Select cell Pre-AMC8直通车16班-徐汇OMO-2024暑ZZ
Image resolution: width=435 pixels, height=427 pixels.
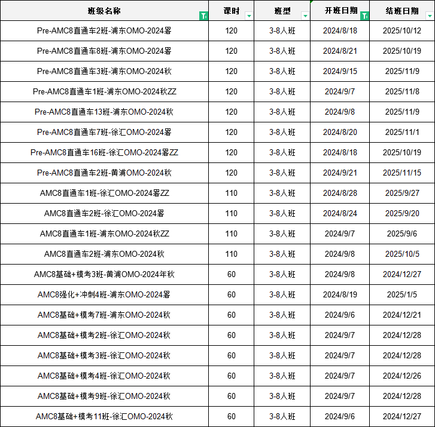click(104, 152)
